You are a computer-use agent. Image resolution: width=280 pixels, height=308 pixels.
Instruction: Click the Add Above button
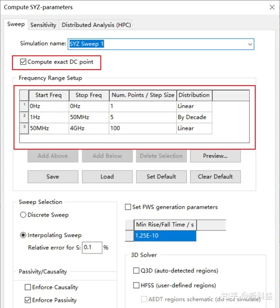pyautogui.click(x=53, y=156)
